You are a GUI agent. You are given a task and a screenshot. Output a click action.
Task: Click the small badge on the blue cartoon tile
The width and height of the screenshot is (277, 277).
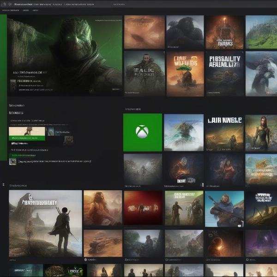click(x=240, y=226)
